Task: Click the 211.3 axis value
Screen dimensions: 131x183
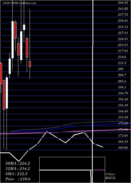Action: tap(122, 63)
